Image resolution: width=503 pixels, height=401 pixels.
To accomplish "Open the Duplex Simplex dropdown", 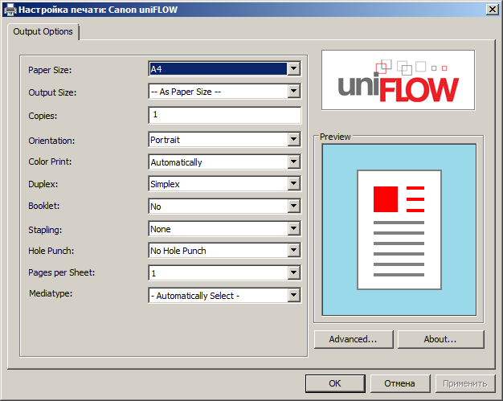I will pos(224,184).
